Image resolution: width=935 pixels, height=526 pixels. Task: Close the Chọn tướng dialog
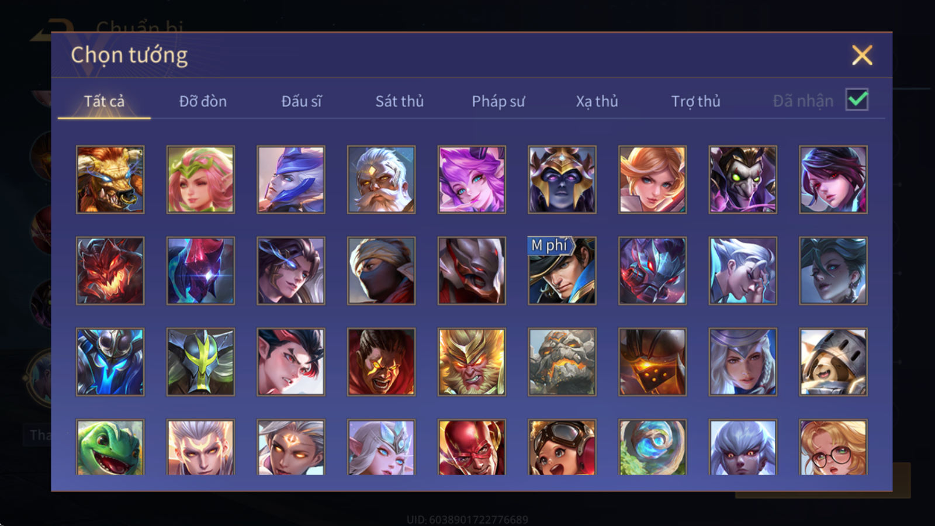[862, 56]
